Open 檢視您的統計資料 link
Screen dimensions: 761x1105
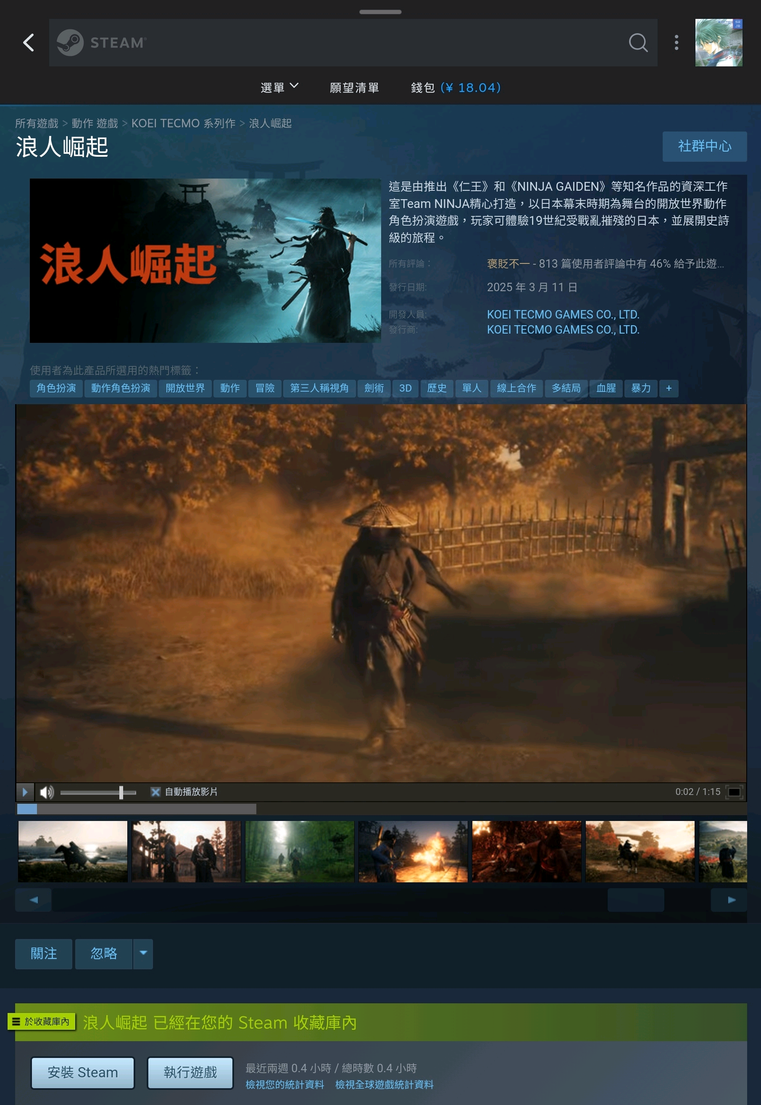tap(284, 1084)
